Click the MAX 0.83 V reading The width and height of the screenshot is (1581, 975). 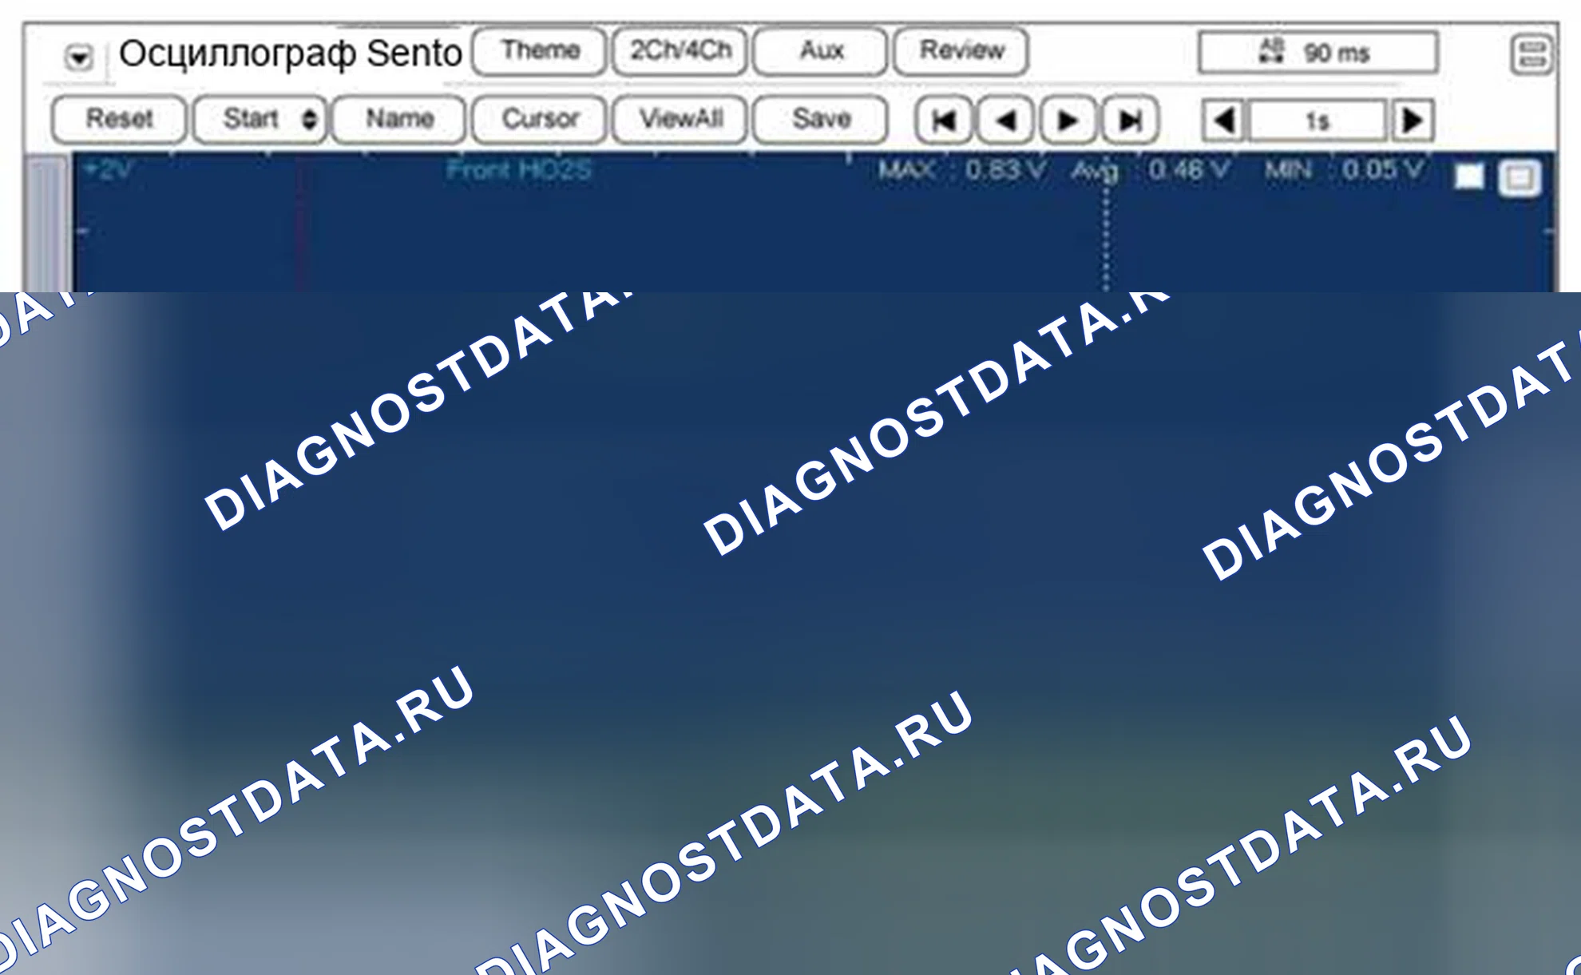point(962,170)
